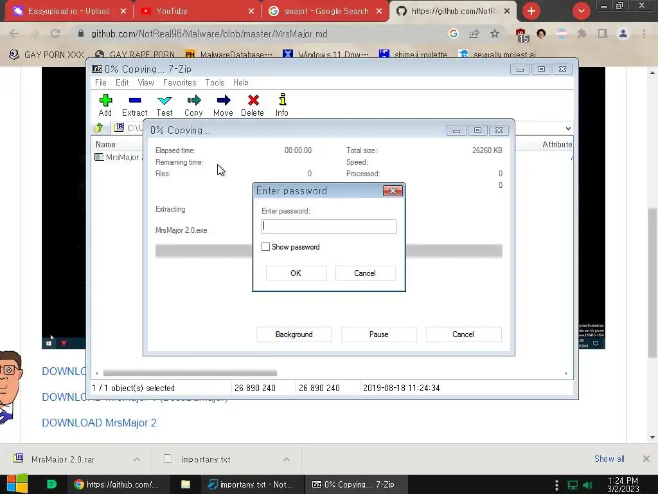Open the Favorites menu in 7-Zip

[180, 82]
